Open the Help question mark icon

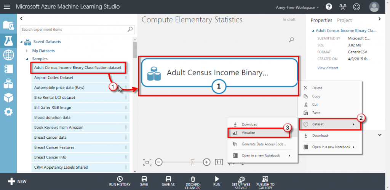tap(329, 7)
